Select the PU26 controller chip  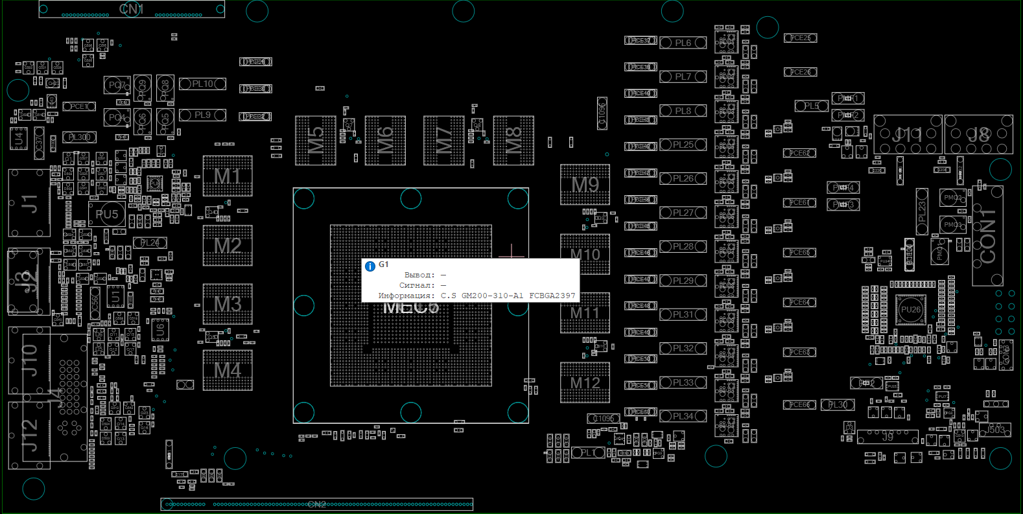tap(910, 310)
